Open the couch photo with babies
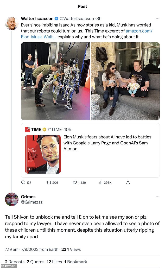Image resolution: width=165 pixels, height=268 pixels. coord(125,81)
